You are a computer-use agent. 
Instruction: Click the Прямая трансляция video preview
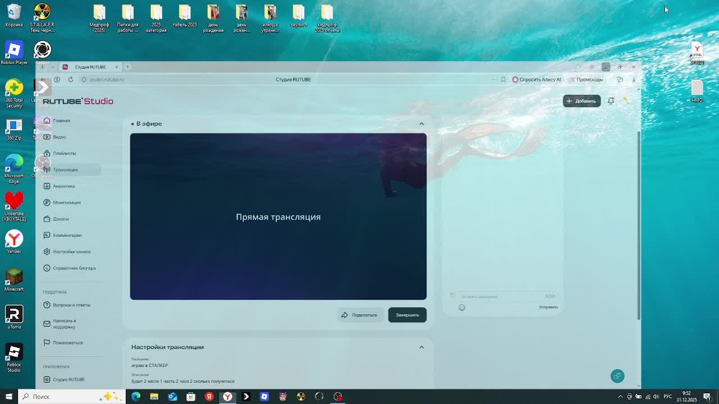coord(278,217)
